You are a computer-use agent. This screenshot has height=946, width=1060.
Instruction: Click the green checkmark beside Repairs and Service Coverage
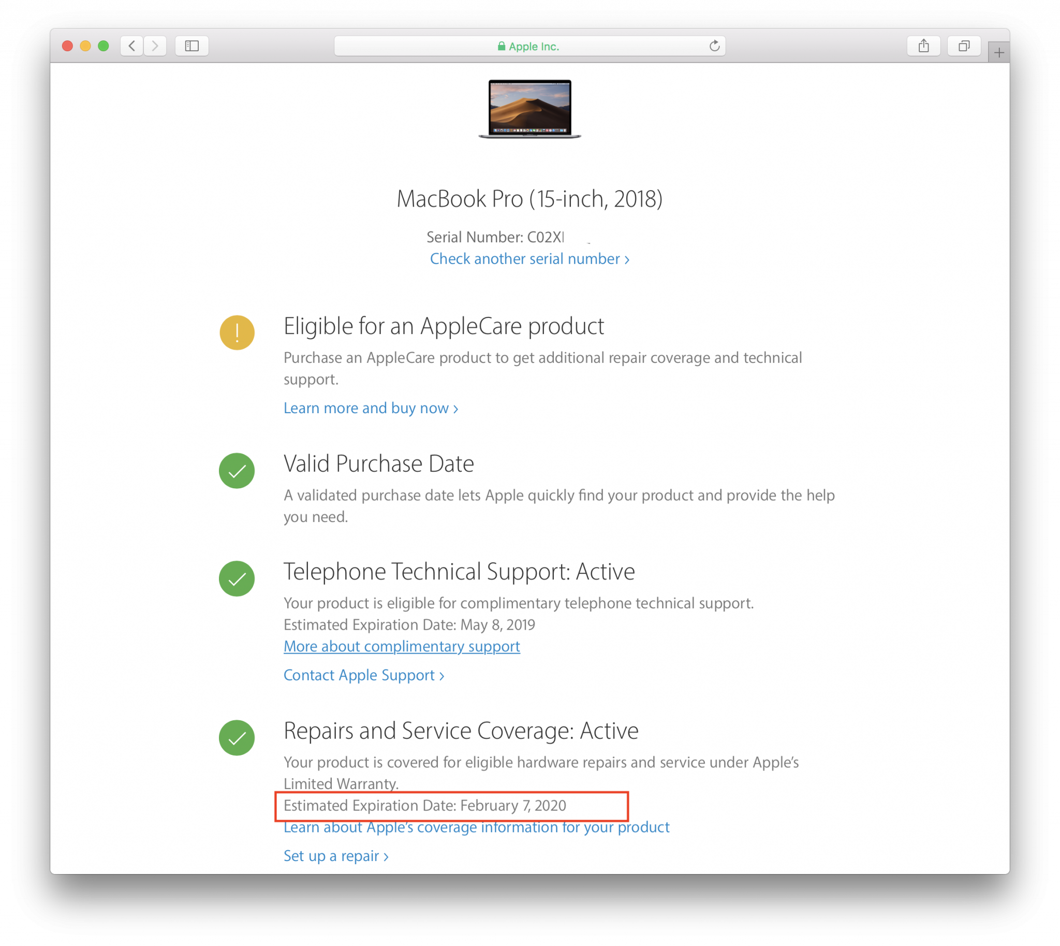pos(237,737)
